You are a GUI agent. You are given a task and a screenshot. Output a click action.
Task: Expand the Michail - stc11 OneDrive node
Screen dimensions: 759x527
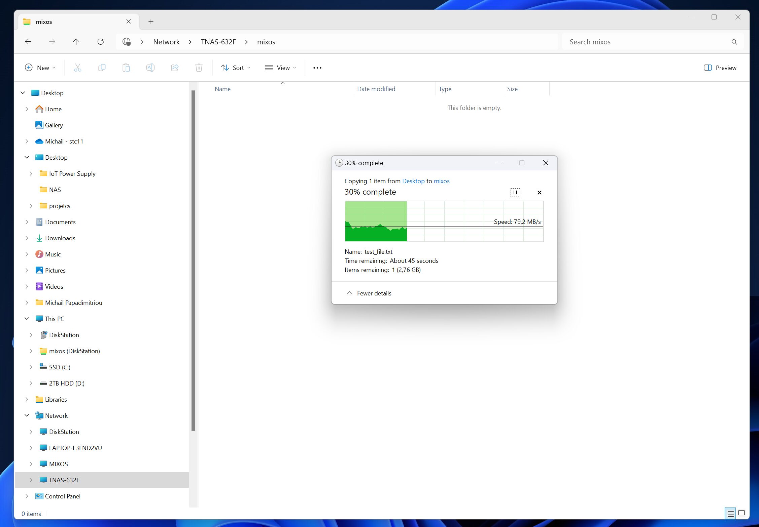(x=27, y=141)
